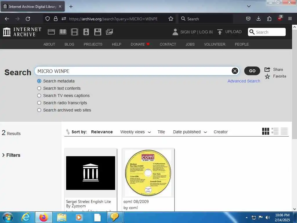Click the user avatar icon
Viewport: 297px width, 223px height.
(175, 32)
